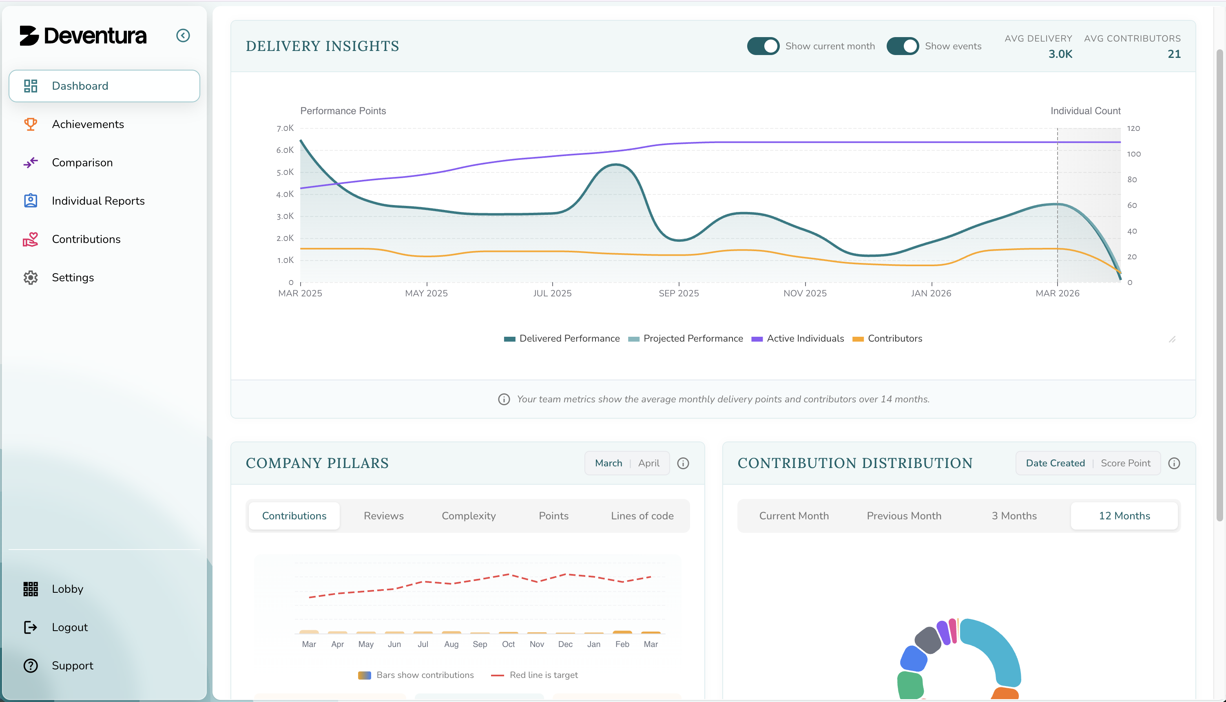Sort contributions by Score Point
Screen dimensions: 1226x702
point(1126,463)
